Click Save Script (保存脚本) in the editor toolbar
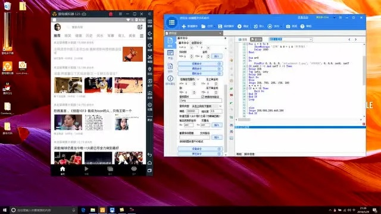Image resolution: width=381 pixels, height=214 pixels. click(x=226, y=26)
